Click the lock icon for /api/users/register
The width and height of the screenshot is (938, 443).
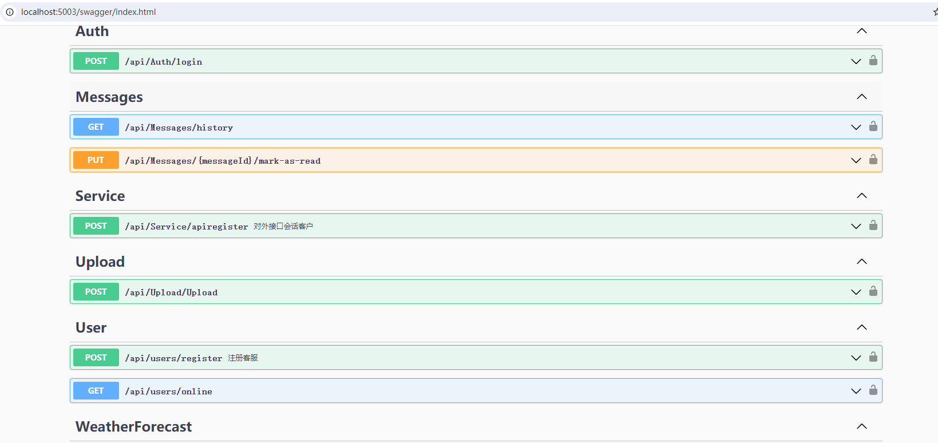point(873,357)
